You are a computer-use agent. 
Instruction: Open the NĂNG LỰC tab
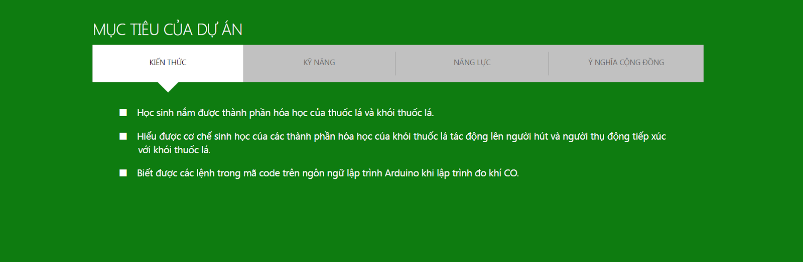472,63
